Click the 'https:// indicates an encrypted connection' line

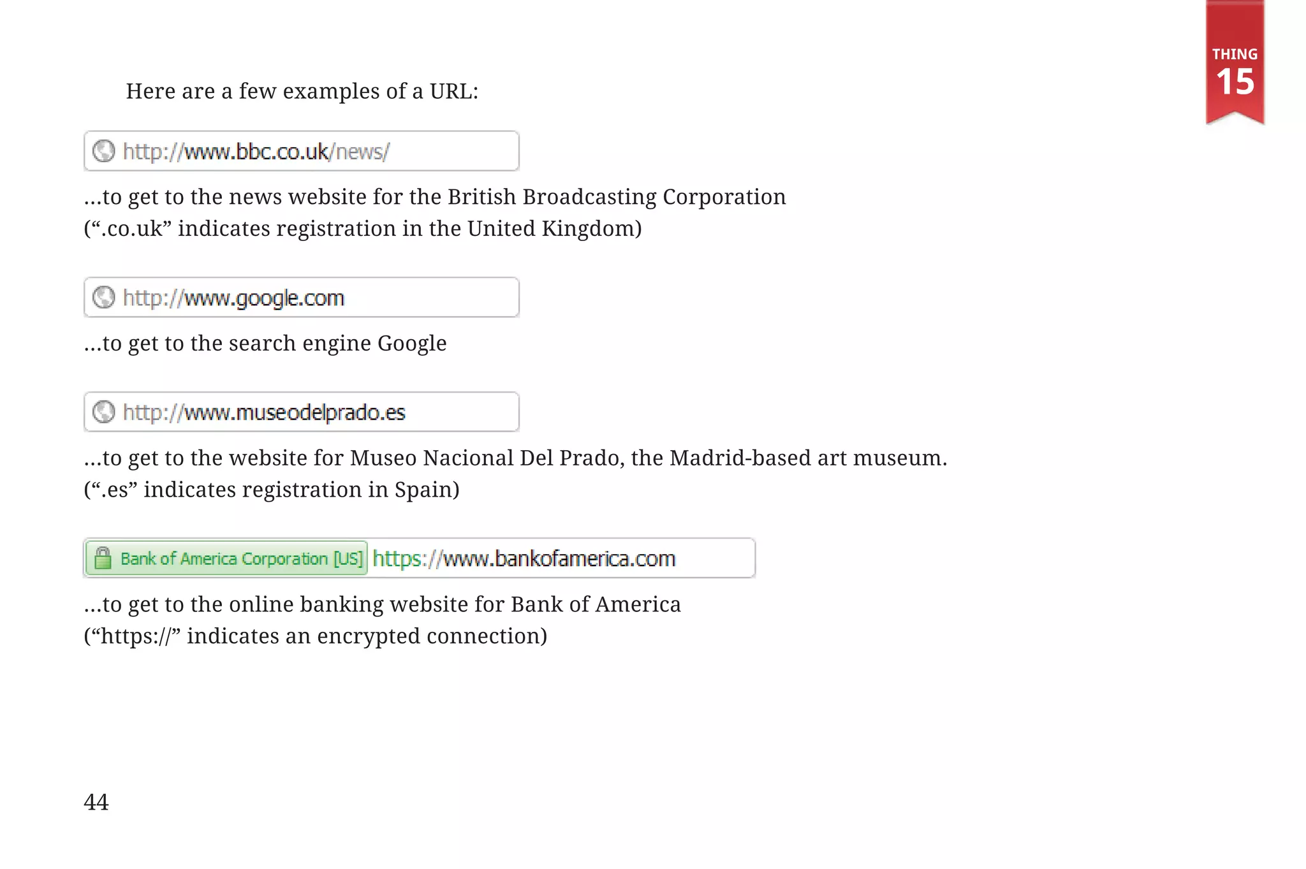tap(316, 636)
